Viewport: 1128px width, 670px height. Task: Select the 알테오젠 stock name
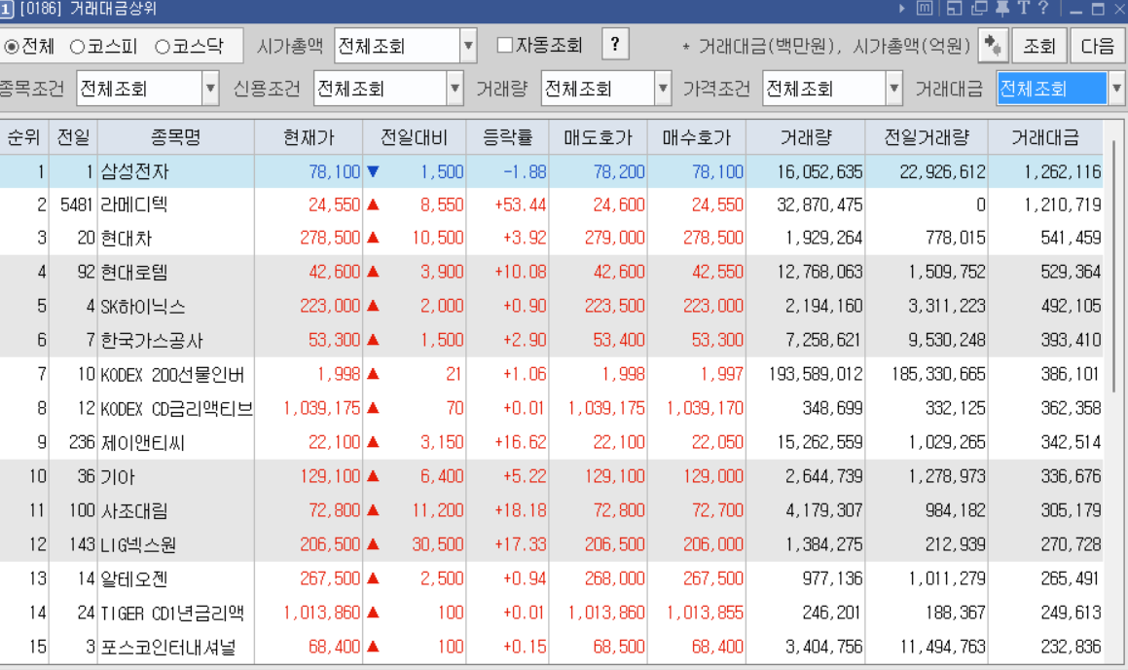tap(134, 578)
